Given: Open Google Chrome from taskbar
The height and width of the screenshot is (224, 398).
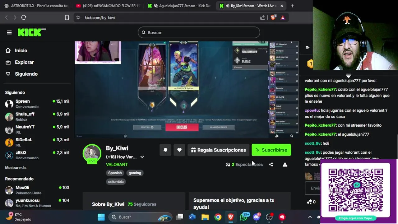Looking at the screenshot, I should point(218,217).
